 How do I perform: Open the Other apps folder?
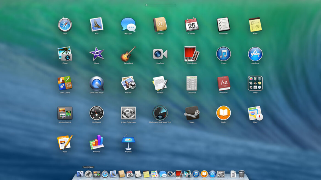[x=255, y=83]
